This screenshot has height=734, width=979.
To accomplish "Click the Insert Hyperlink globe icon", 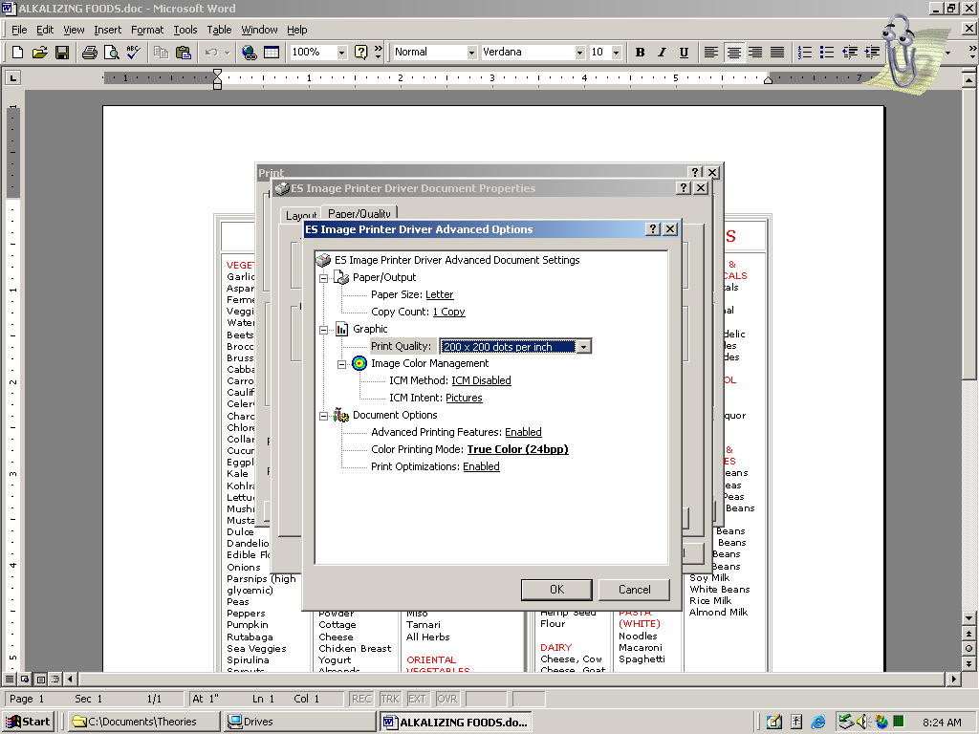I will [x=250, y=53].
